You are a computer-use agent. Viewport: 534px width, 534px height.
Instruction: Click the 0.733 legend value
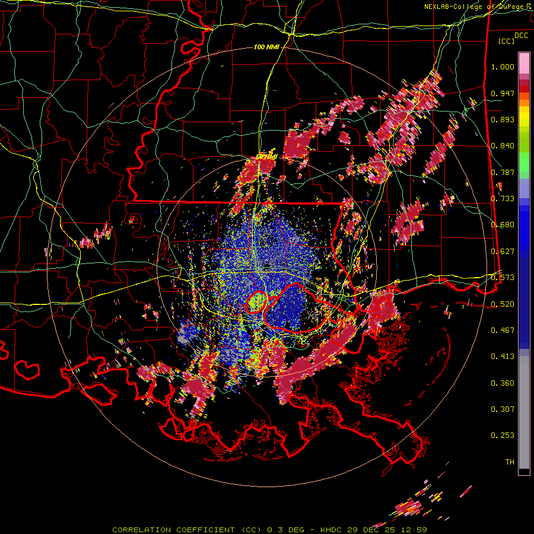pyautogui.click(x=503, y=199)
